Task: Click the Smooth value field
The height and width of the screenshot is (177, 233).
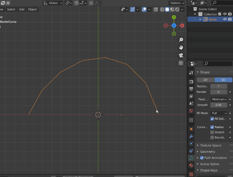Action: click(x=219, y=105)
